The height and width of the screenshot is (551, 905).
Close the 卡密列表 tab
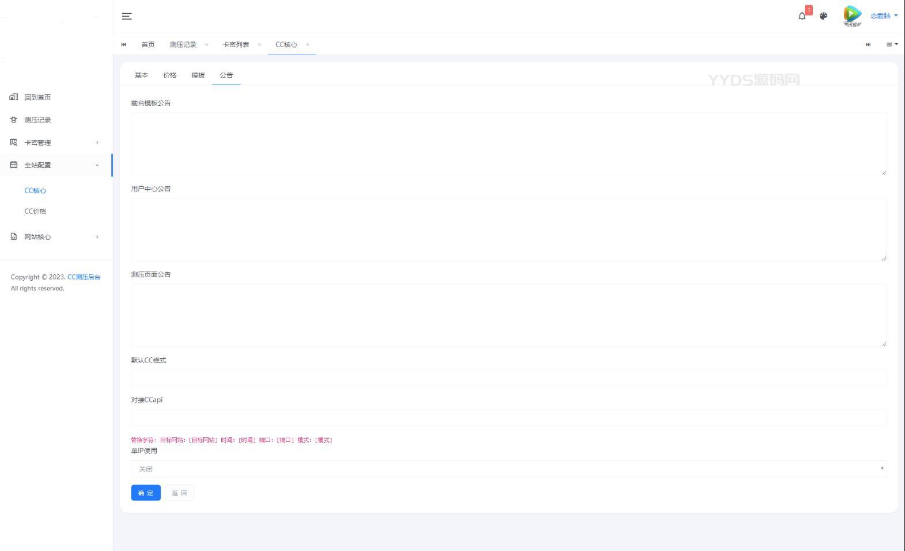point(259,45)
